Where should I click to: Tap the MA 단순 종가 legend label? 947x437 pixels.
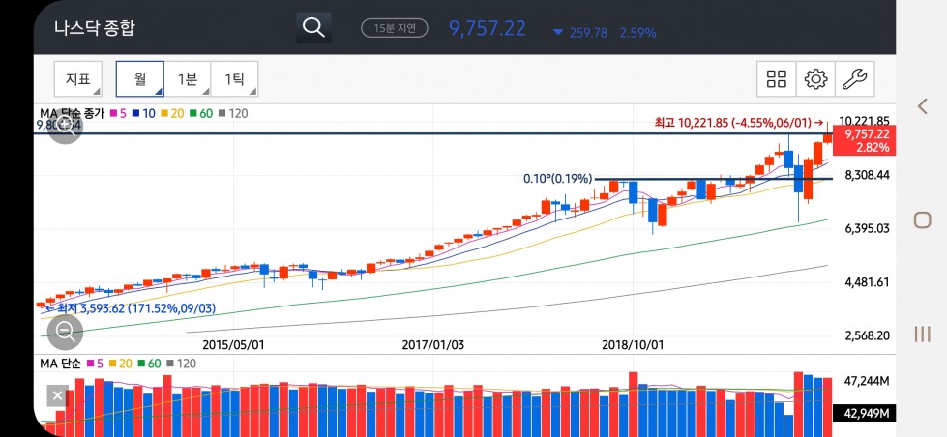click(x=72, y=113)
